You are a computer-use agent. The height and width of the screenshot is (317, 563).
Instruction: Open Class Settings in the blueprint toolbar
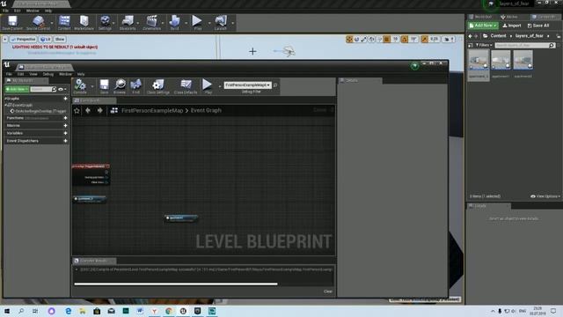[158, 86]
